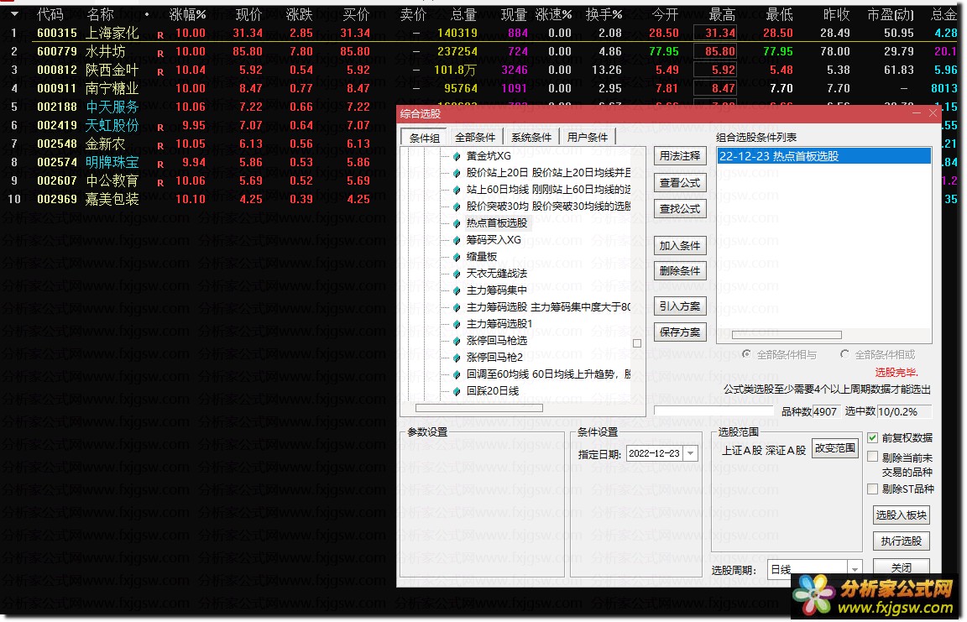Click the diamond icon beside 主力筹码选股 主力筹码集中度
967x622 pixels.
[457, 307]
